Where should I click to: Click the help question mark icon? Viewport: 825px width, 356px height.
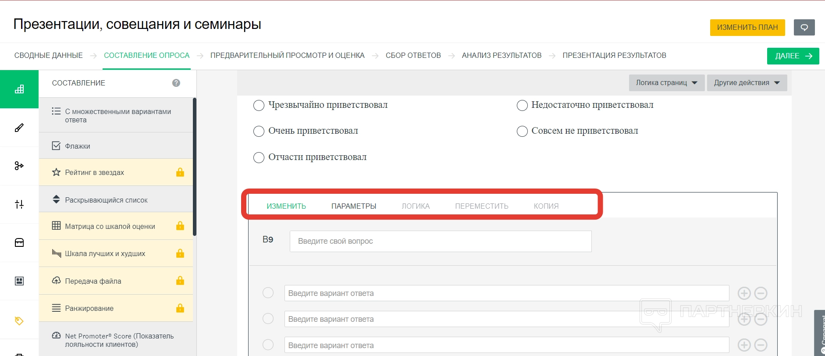[x=176, y=83]
